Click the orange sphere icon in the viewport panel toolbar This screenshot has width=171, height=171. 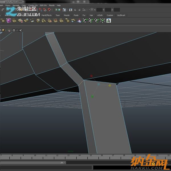point(3,30)
